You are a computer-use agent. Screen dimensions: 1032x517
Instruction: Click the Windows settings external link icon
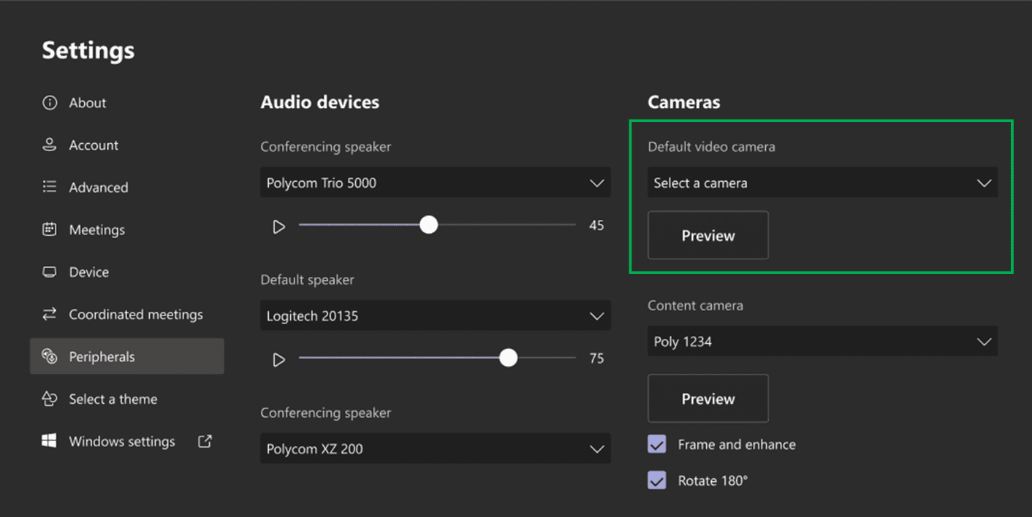(205, 441)
